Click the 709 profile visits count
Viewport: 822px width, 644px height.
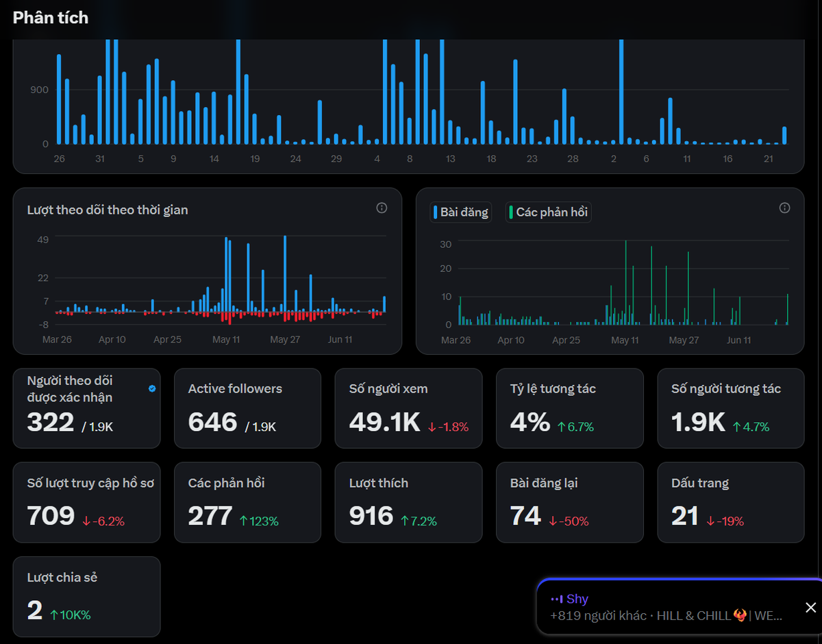(51, 516)
